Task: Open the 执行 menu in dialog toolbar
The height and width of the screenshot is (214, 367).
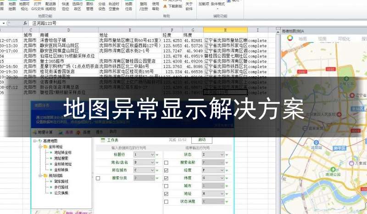Action: point(113,132)
